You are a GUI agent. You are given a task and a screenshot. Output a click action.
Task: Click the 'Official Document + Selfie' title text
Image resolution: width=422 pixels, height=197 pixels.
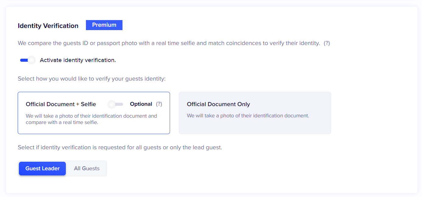pos(61,104)
